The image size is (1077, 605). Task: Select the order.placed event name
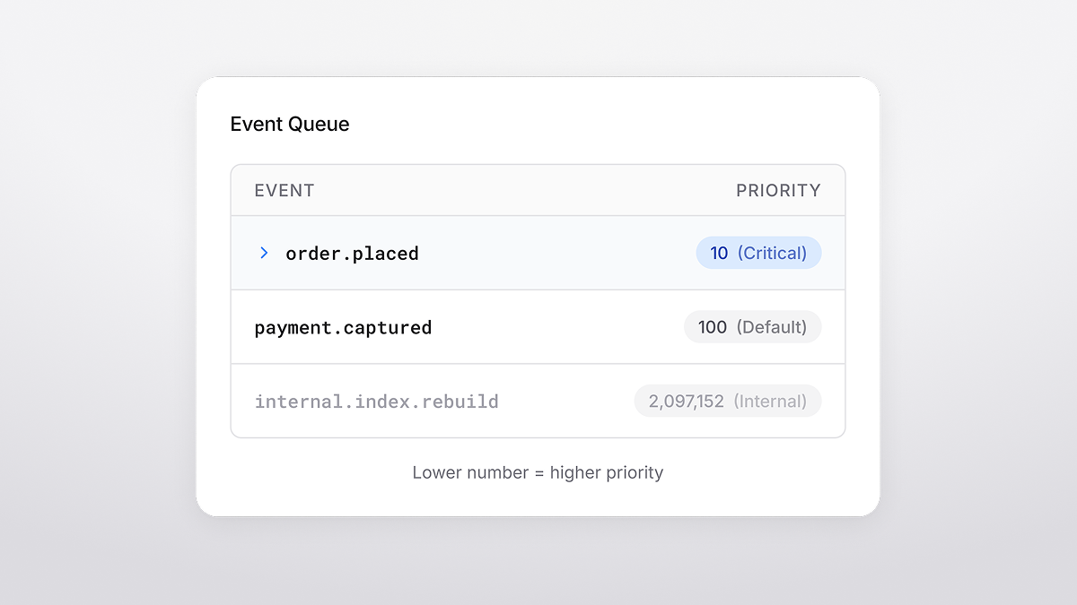coord(352,253)
